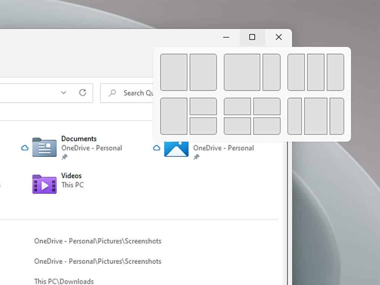Open the Documents folder icon
This screenshot has height=285, width=380.
pyautogui.click(x=44, y=147)
